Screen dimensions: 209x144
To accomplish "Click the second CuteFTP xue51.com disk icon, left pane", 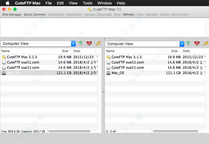I will tap(4, 68).
